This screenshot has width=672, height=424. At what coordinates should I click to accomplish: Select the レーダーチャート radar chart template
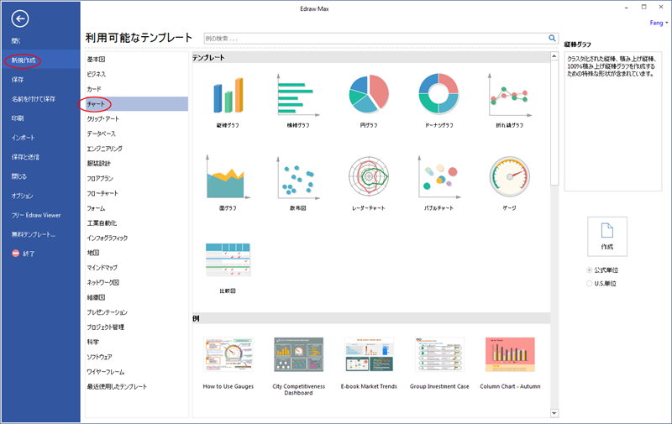[369, 179]
